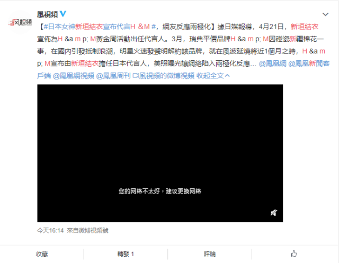Click the 今天16:14 timestamp link
Image resolution: width=339 pixels, height=263 pixels.
tap(50, 231)
